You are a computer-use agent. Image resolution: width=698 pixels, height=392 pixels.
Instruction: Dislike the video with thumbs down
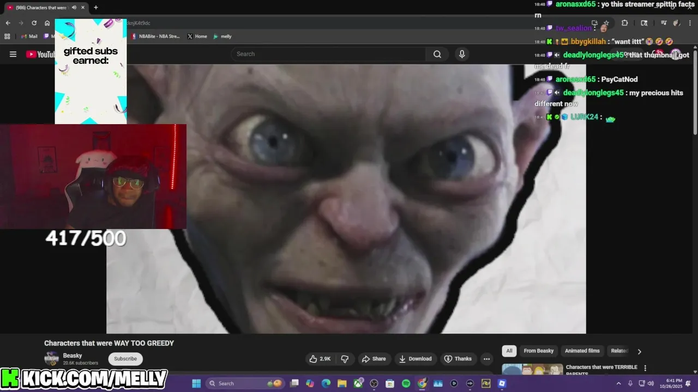[345, 359]
